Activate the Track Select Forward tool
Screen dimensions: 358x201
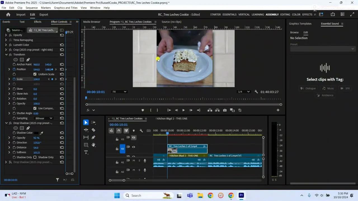[93, 122]
